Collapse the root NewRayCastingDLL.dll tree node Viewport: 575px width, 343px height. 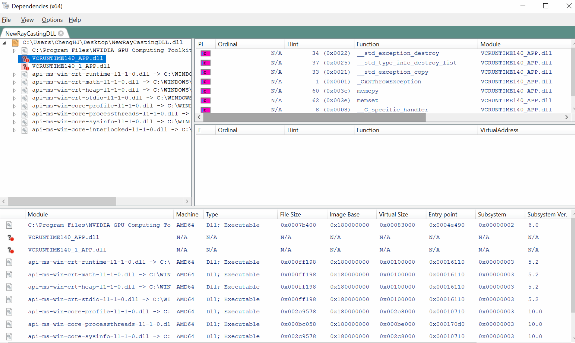point(4,43)
